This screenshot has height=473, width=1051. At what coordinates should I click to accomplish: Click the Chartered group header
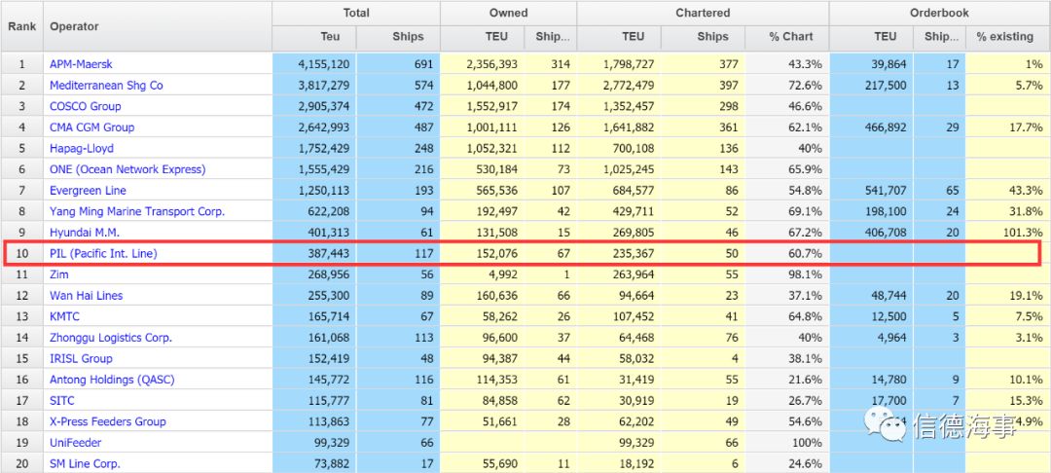click(704, 13)
